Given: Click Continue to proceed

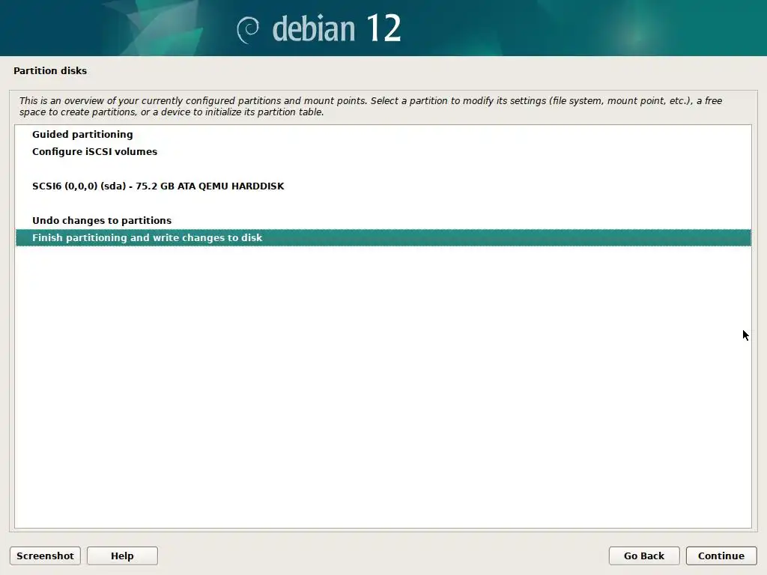Looking at the screenshot, I should [x=721, y=556].
